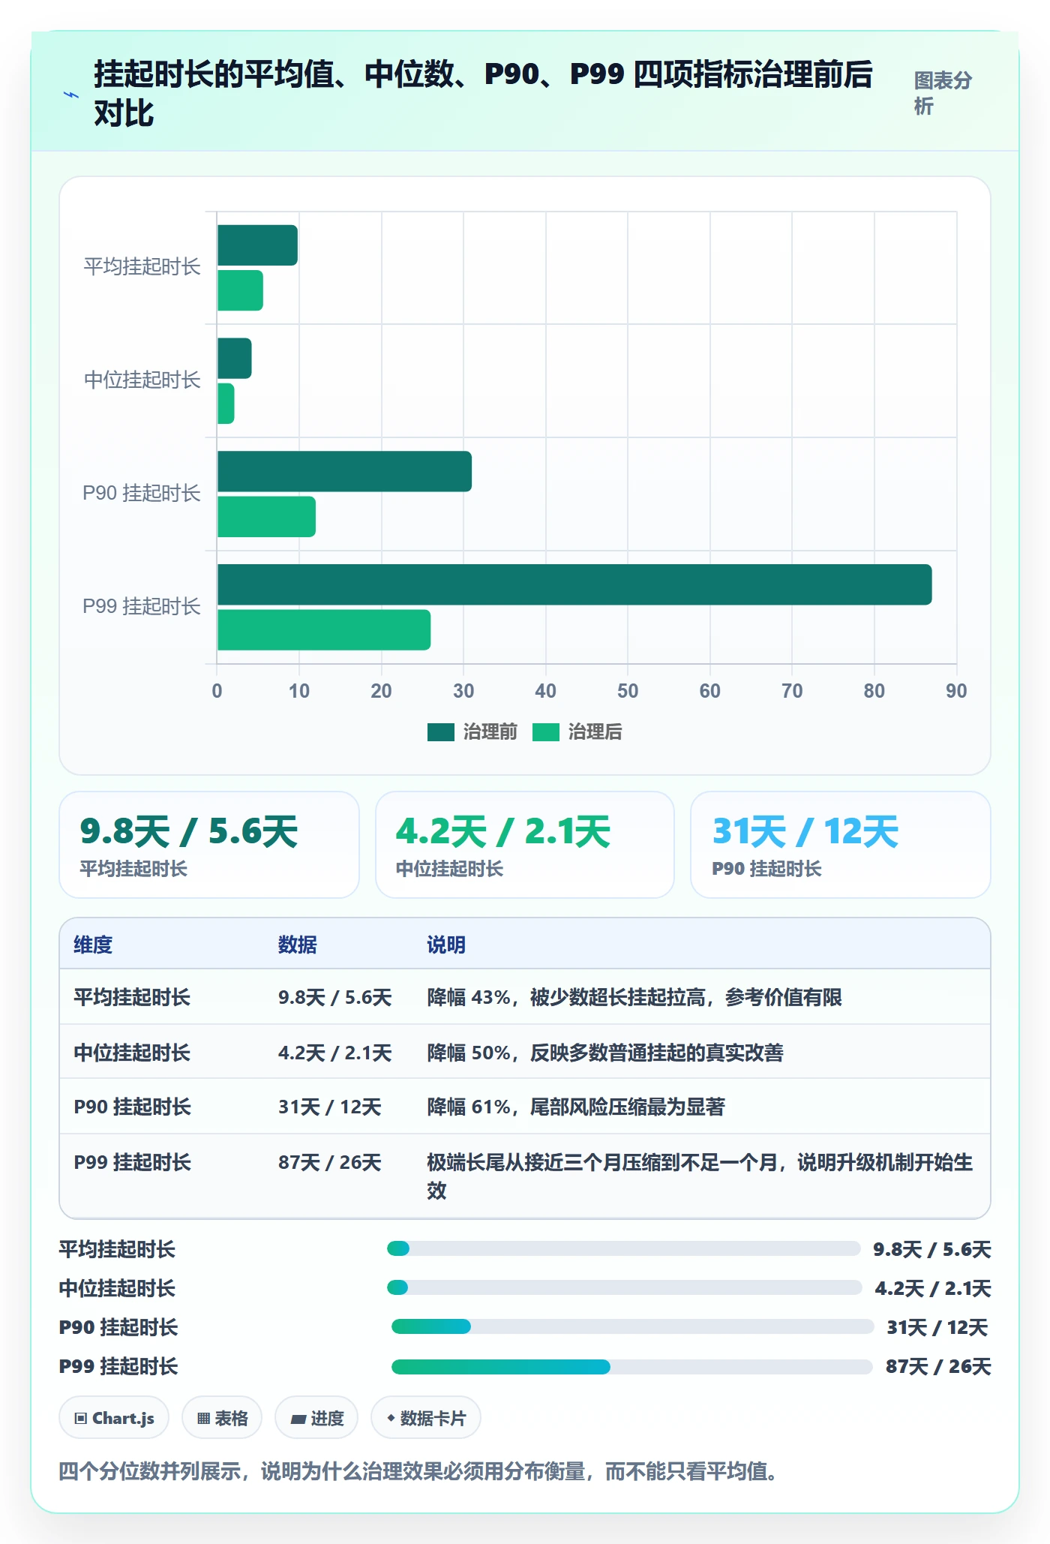
Task: Click the 极端长尾 description cell
Action: pos(700,1176)
